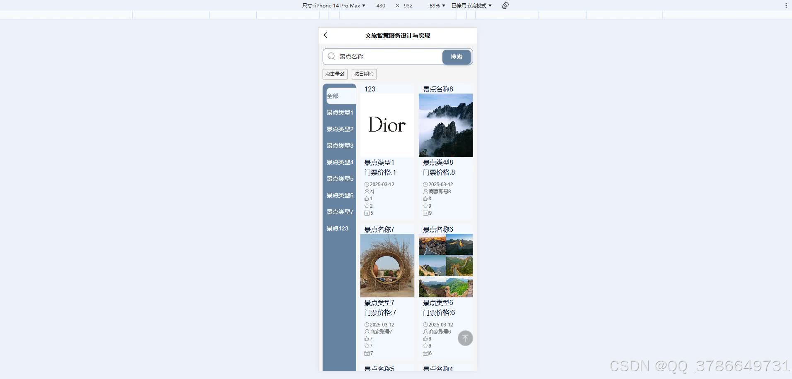
Task: Click the comment icon on 景点名称6 card
Action: [426, 353]
